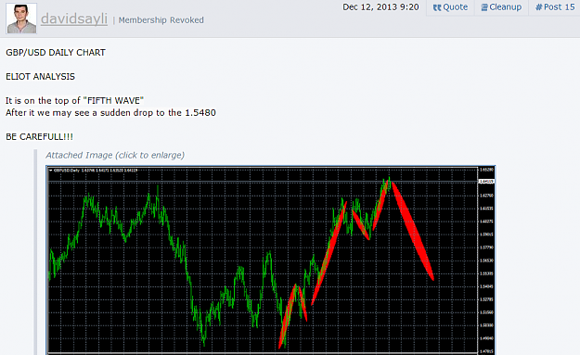
Task: Click the GBPUSD Daily label inside chart
Action: (x=94, y=171)
